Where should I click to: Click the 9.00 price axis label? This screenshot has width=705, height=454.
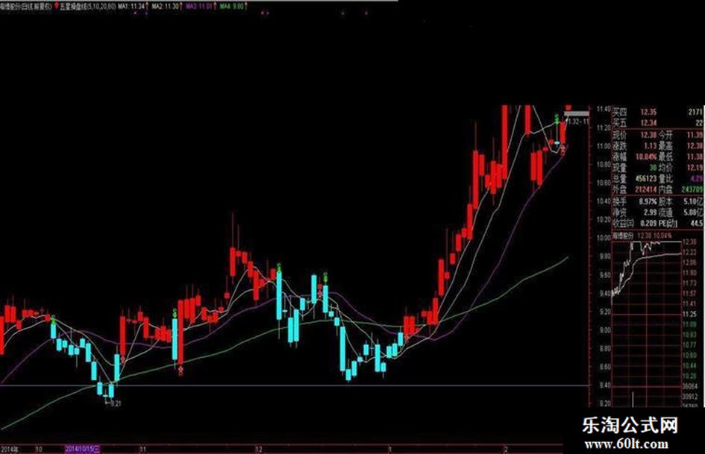(x=605, y=330)
